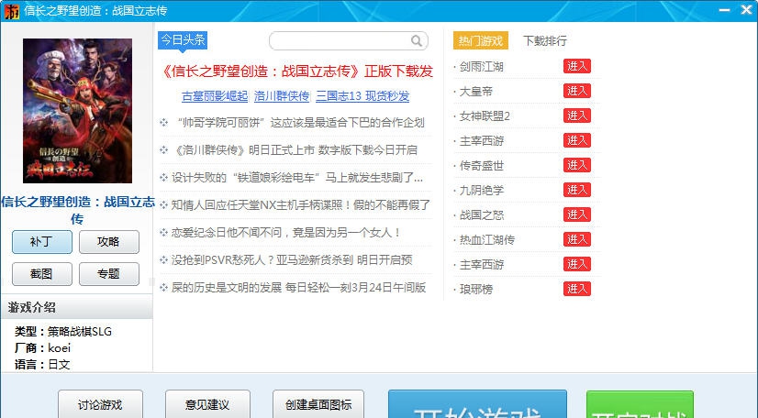Viewport: 758px width, 418px height.
Task: Click game title under the cover image
Action: coord(77,211)
